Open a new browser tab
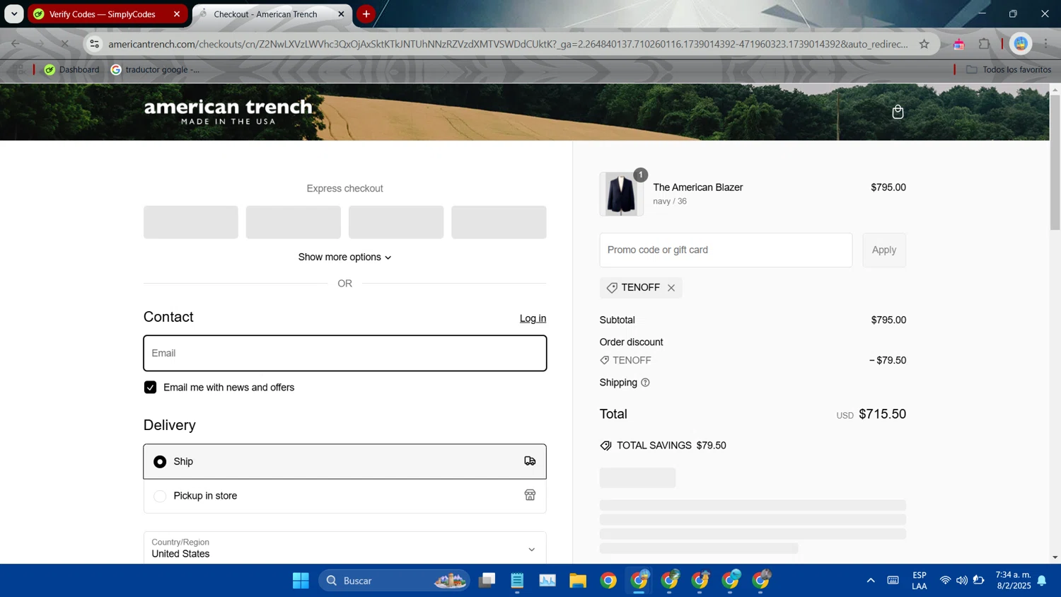1061x597 pixels. [x=366, y=14]
